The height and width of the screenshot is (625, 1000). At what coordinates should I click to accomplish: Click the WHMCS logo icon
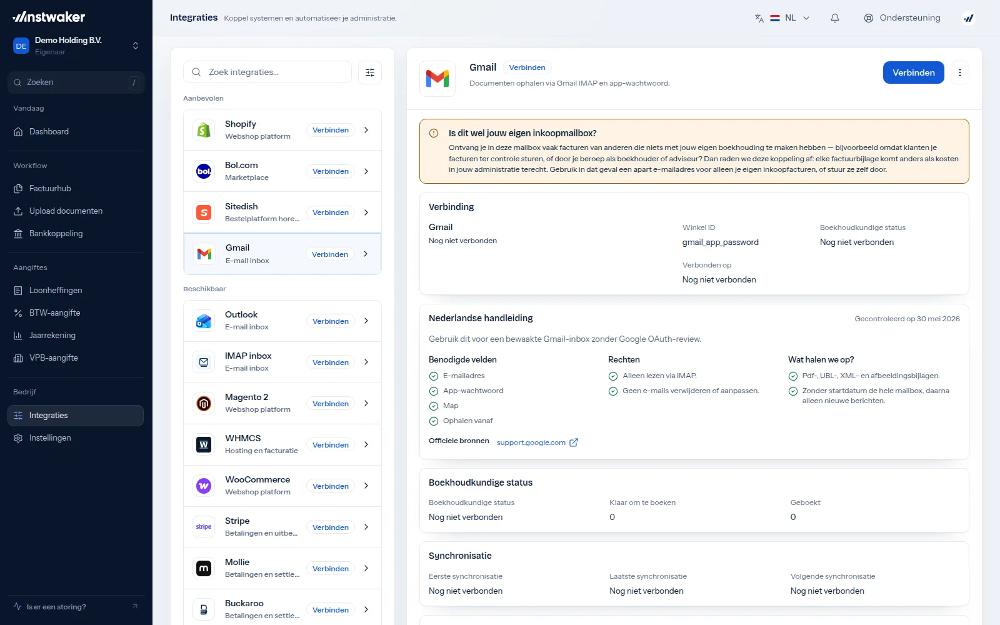(204, 444)
